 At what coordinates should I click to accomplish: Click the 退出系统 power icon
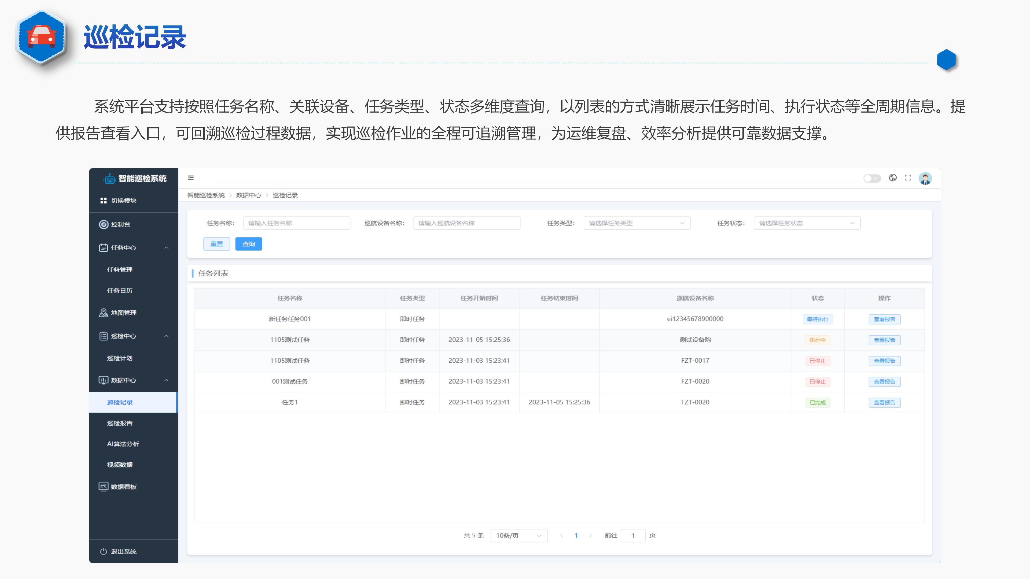click(103, 551)
